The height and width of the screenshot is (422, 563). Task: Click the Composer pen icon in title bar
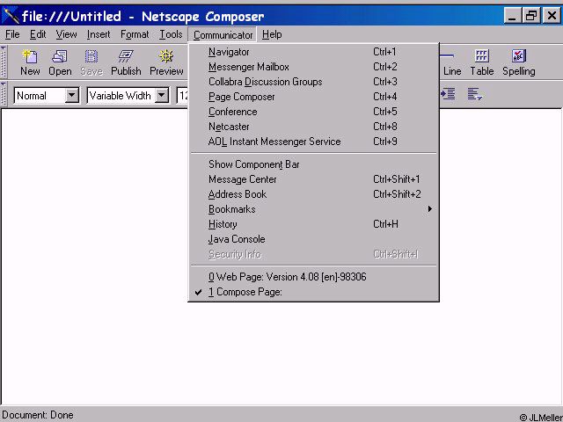10,16
